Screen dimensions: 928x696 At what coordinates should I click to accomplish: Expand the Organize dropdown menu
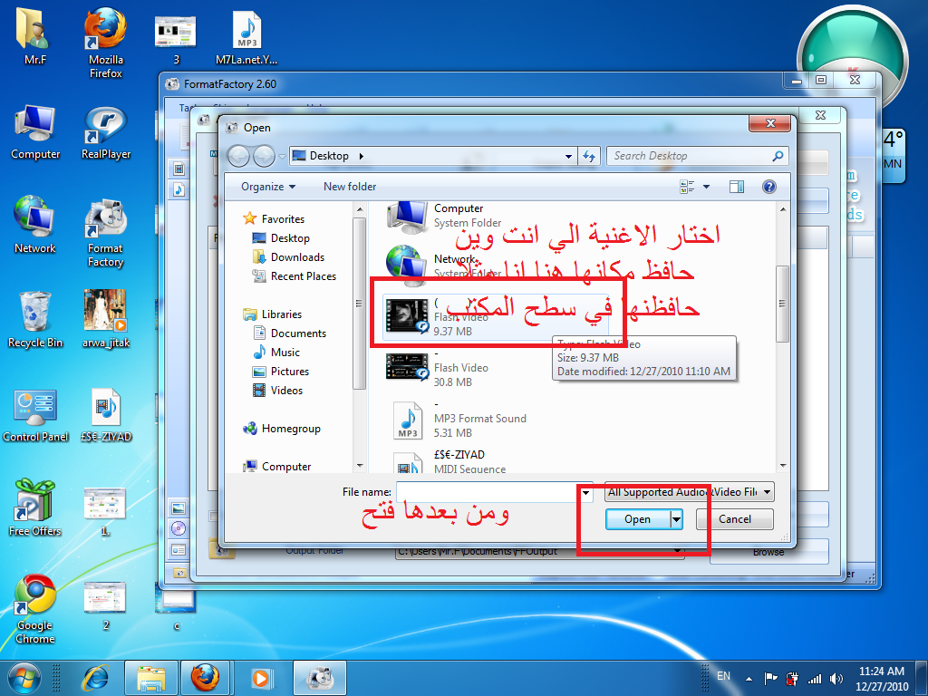click(268, 187)
